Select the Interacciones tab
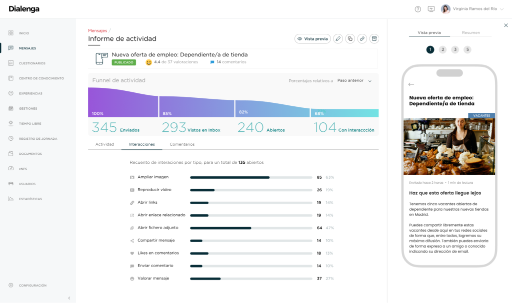512x303 pixels. click(141, 144)
